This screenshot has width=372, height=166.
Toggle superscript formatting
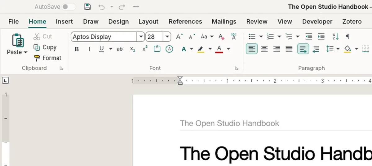pos(145,49)
